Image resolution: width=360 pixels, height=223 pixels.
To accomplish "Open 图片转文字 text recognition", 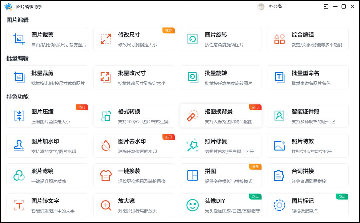I will (x=47, y=205).
